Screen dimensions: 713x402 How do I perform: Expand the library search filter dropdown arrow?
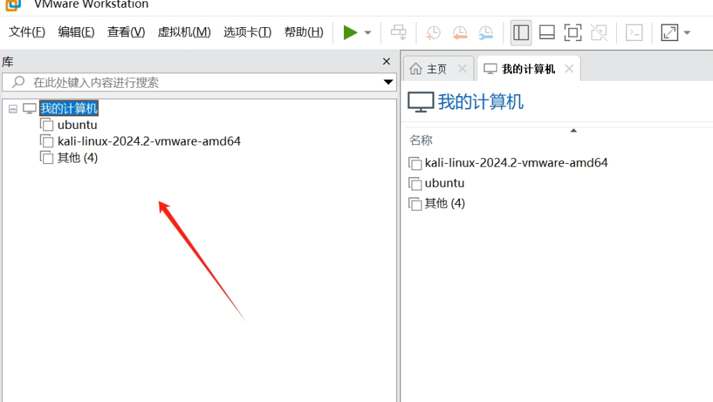pos(388,82)
